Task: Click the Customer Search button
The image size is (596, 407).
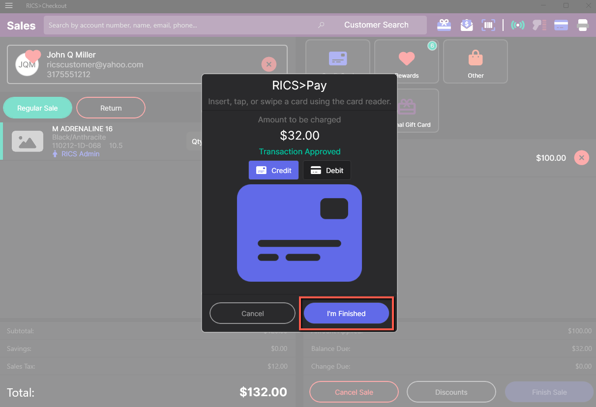Action: 376,25
